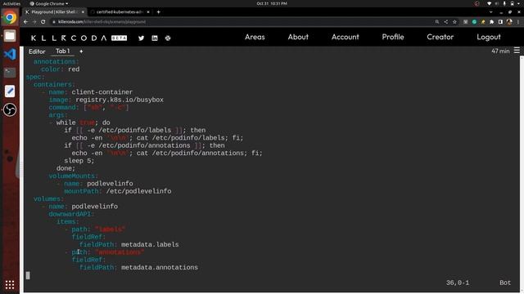Open the Creator page
Image resolution: width=524 pixels, height=294 pixels.
tap(440, 37)
